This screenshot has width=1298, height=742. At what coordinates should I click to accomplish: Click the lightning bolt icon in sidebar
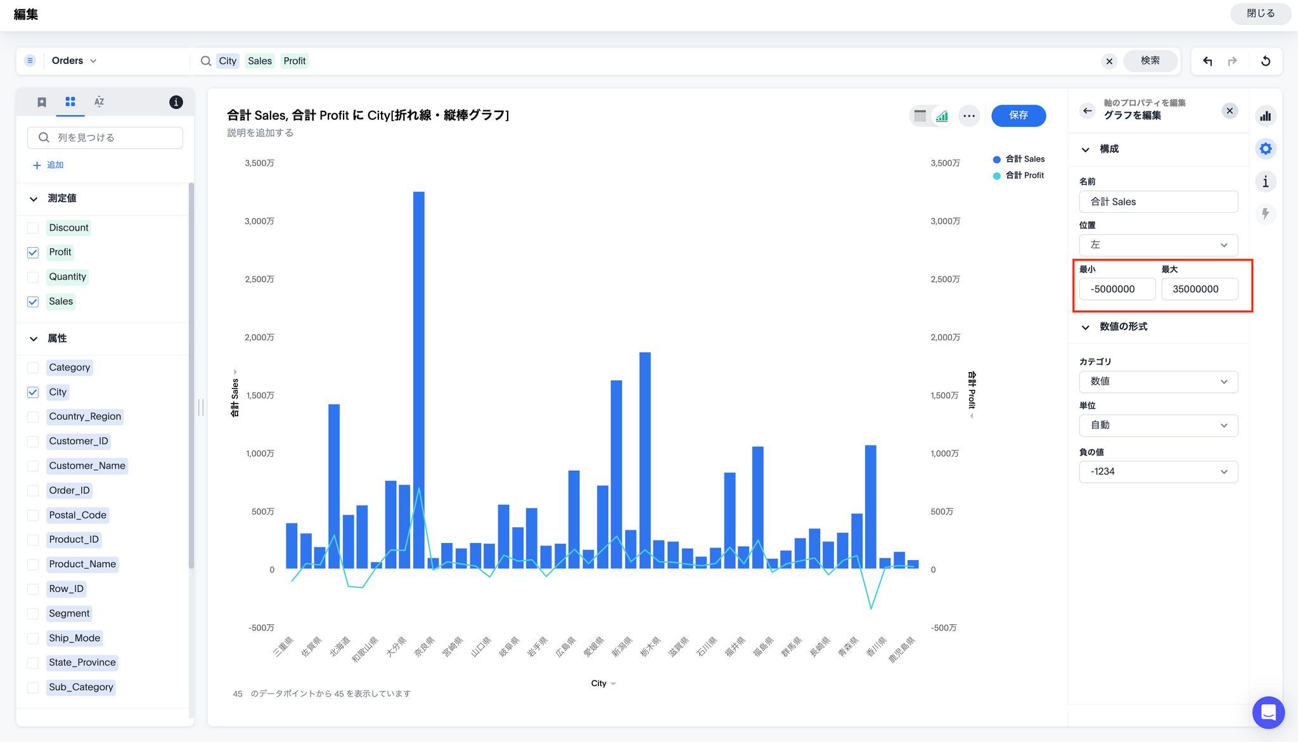coord(1266,214)
